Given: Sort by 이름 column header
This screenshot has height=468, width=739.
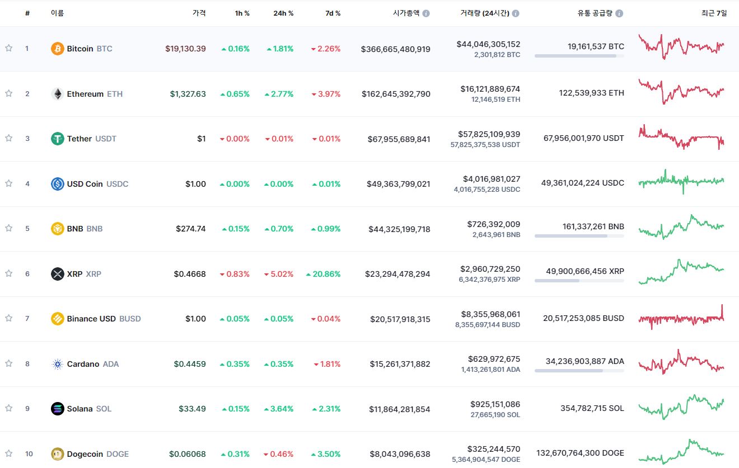Looking at the screenshot, I should point(57,13).
